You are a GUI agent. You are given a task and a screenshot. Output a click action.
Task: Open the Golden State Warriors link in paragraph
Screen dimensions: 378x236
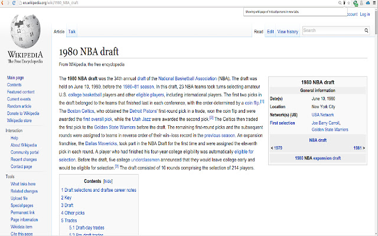click(x=115, y=127)
